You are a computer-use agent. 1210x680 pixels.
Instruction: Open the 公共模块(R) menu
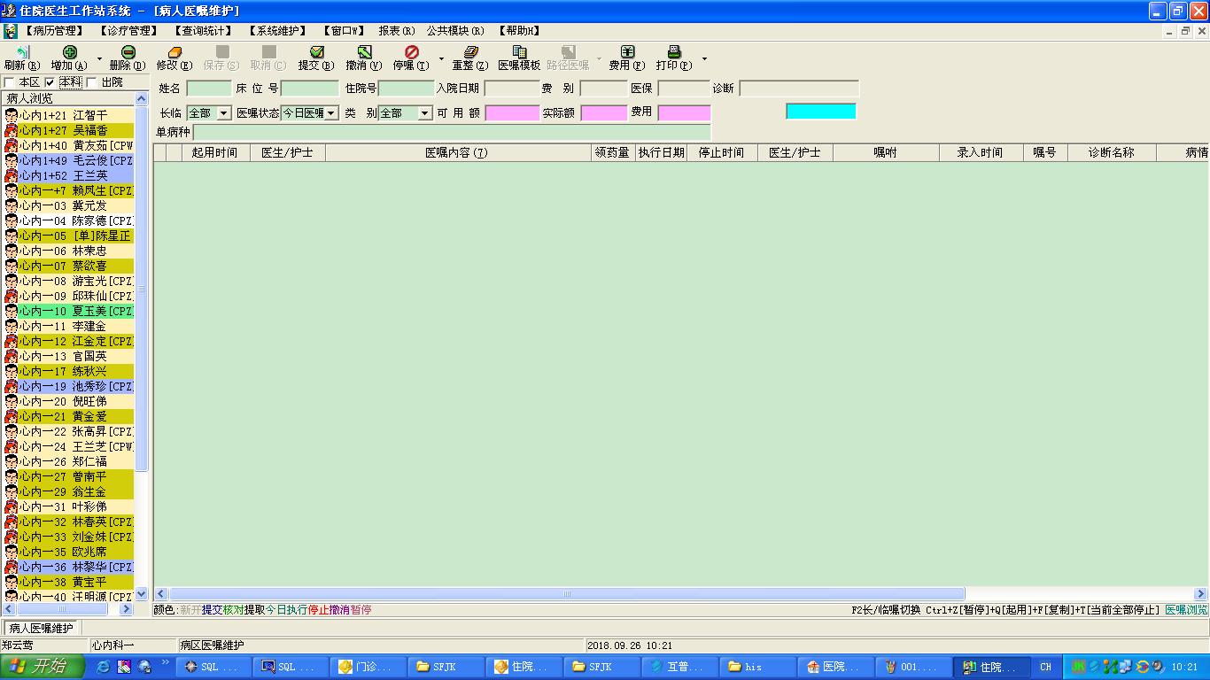pyautogui.click(x=455, y=31)
